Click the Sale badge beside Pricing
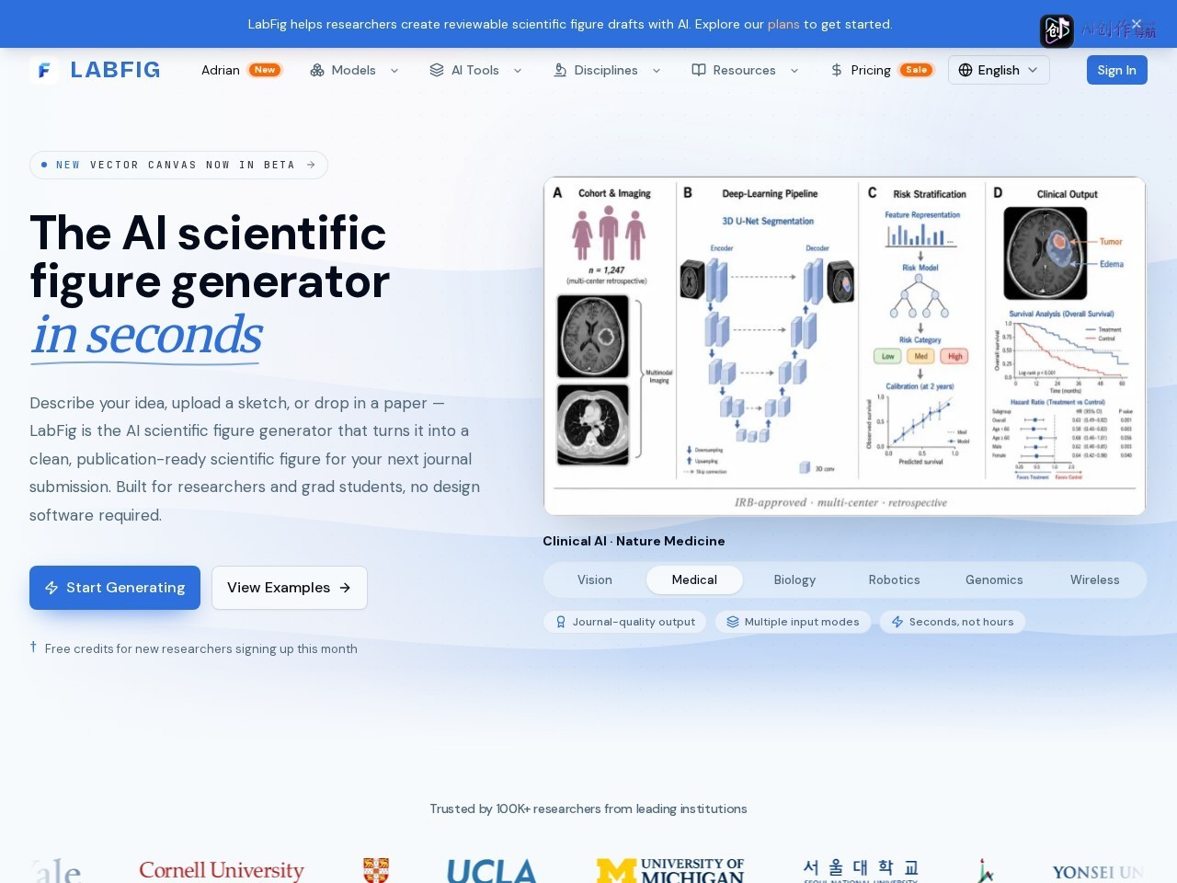Screen dimensions: 1177x883 click(x=917, y=70)
